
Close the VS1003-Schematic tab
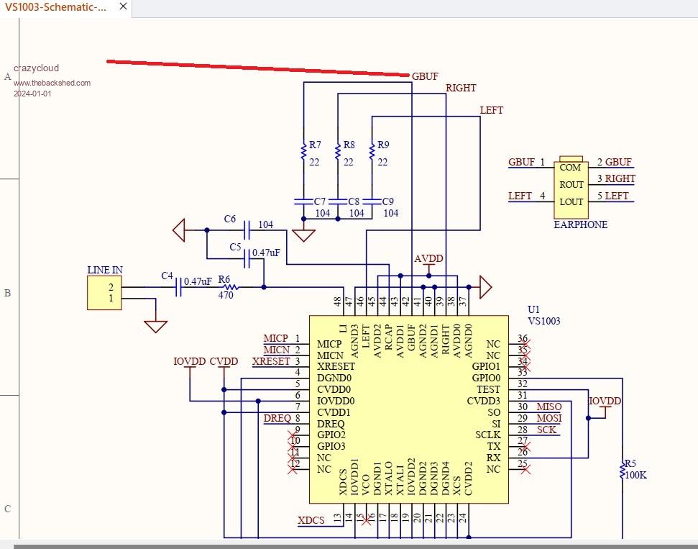(x=123, y=7)
